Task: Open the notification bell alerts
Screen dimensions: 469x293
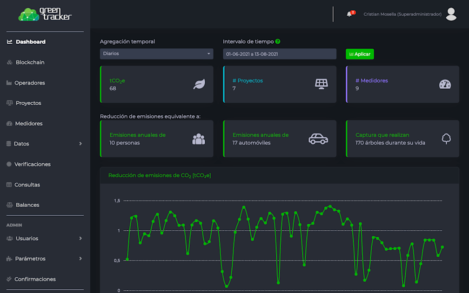Action: (x=350, y=14)
